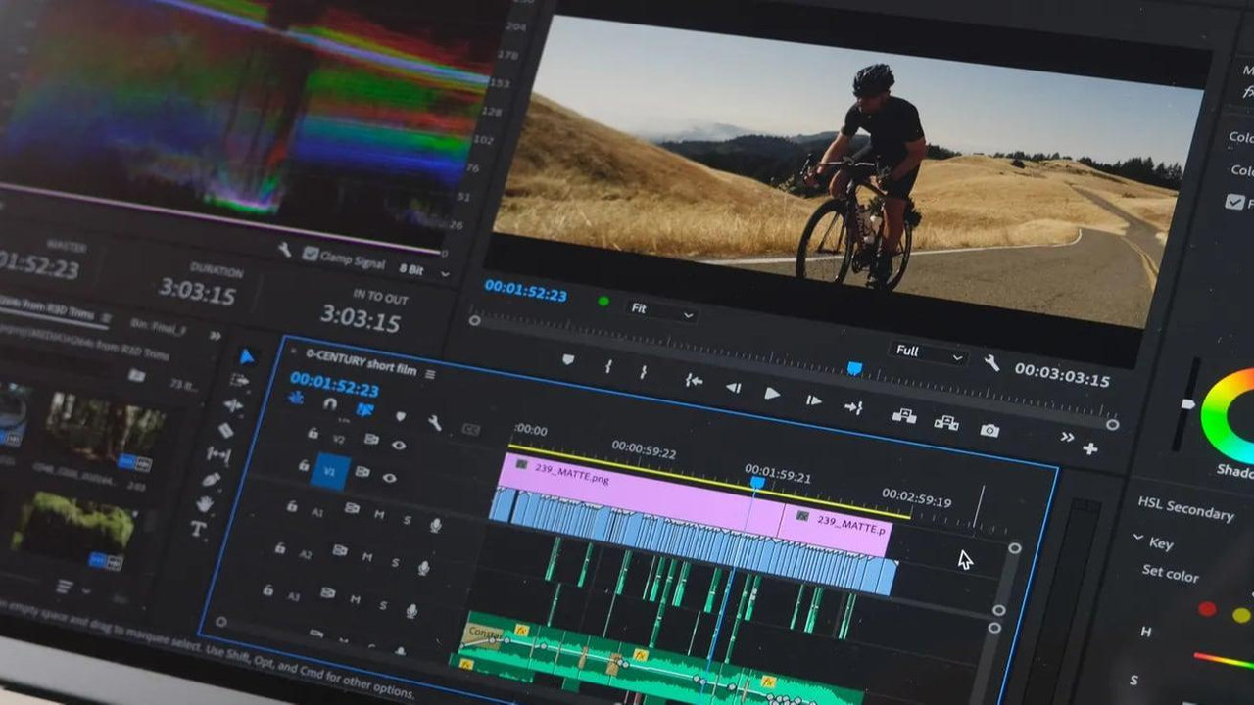Switch to the Bin: Final tab
This screenshot has width=1254, height=705.
(161, 326)
